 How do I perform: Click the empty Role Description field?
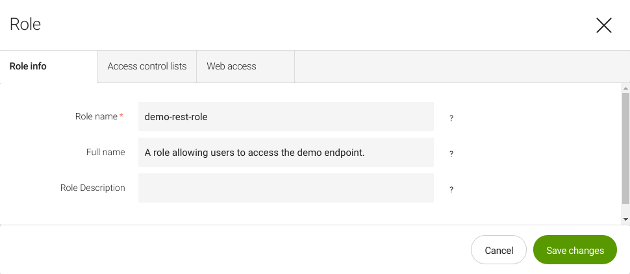286,188
